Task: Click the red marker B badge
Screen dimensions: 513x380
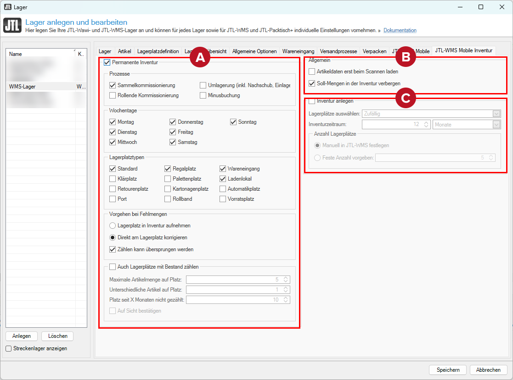Action: (x=406, y=57)
